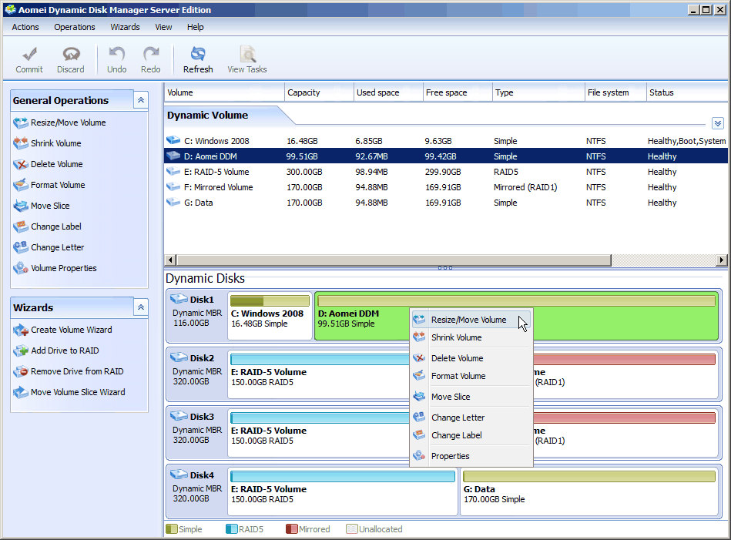731x540 pixels.
Task: Launch the Create Volume Wizard
Action: pyautogui.click(x=71, y=330)
